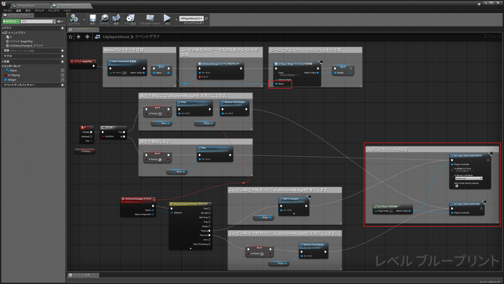Click magnifier next to debug filter dropdown
Screen dimensions: 504x284
[x=206, y=18]
